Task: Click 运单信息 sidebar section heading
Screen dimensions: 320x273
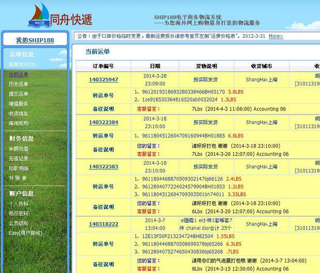Action: (21, 54)
